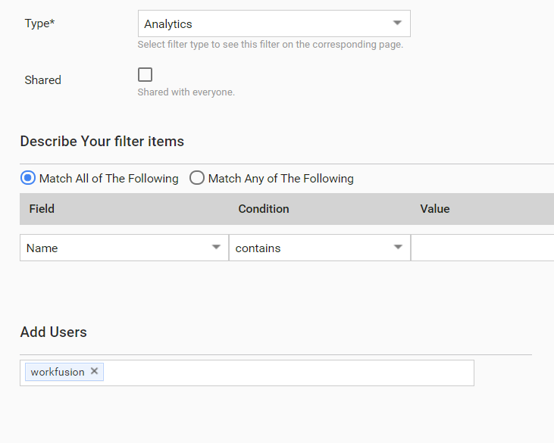Enable the Shared checkbox
Viewport: 554px width, 443px height.
point(145,74)
